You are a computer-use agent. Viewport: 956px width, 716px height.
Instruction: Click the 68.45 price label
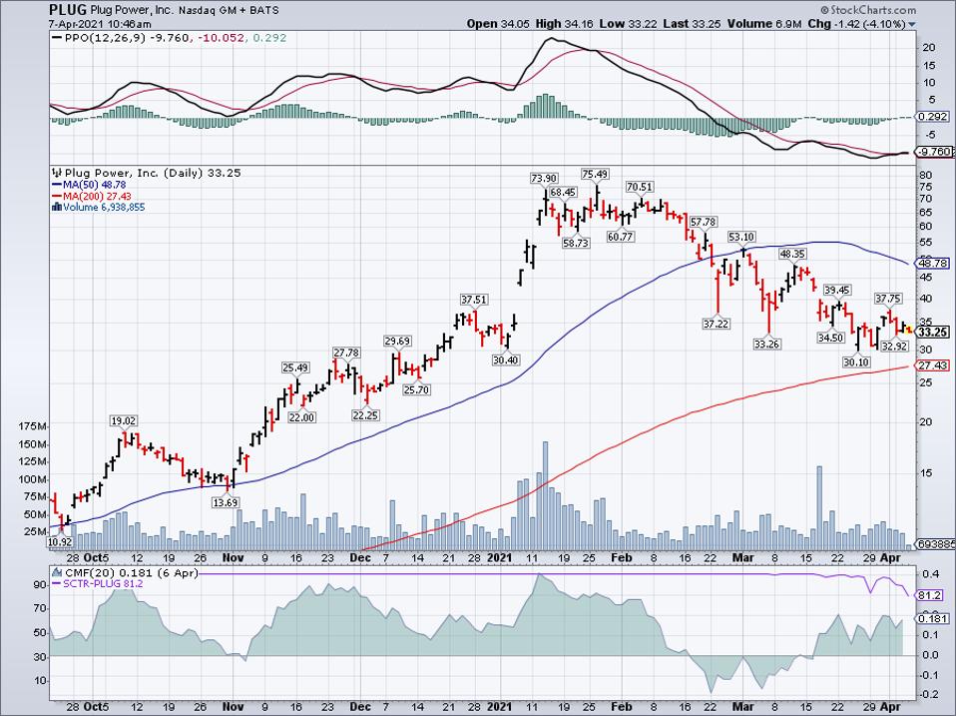tap(563, 192)
